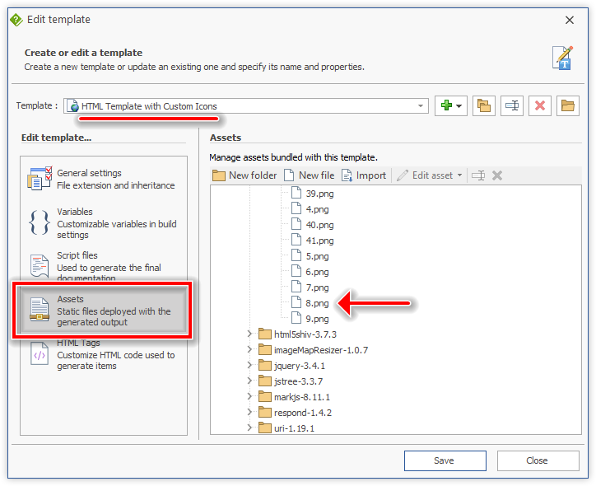Select General settings section

pos(104,179)
